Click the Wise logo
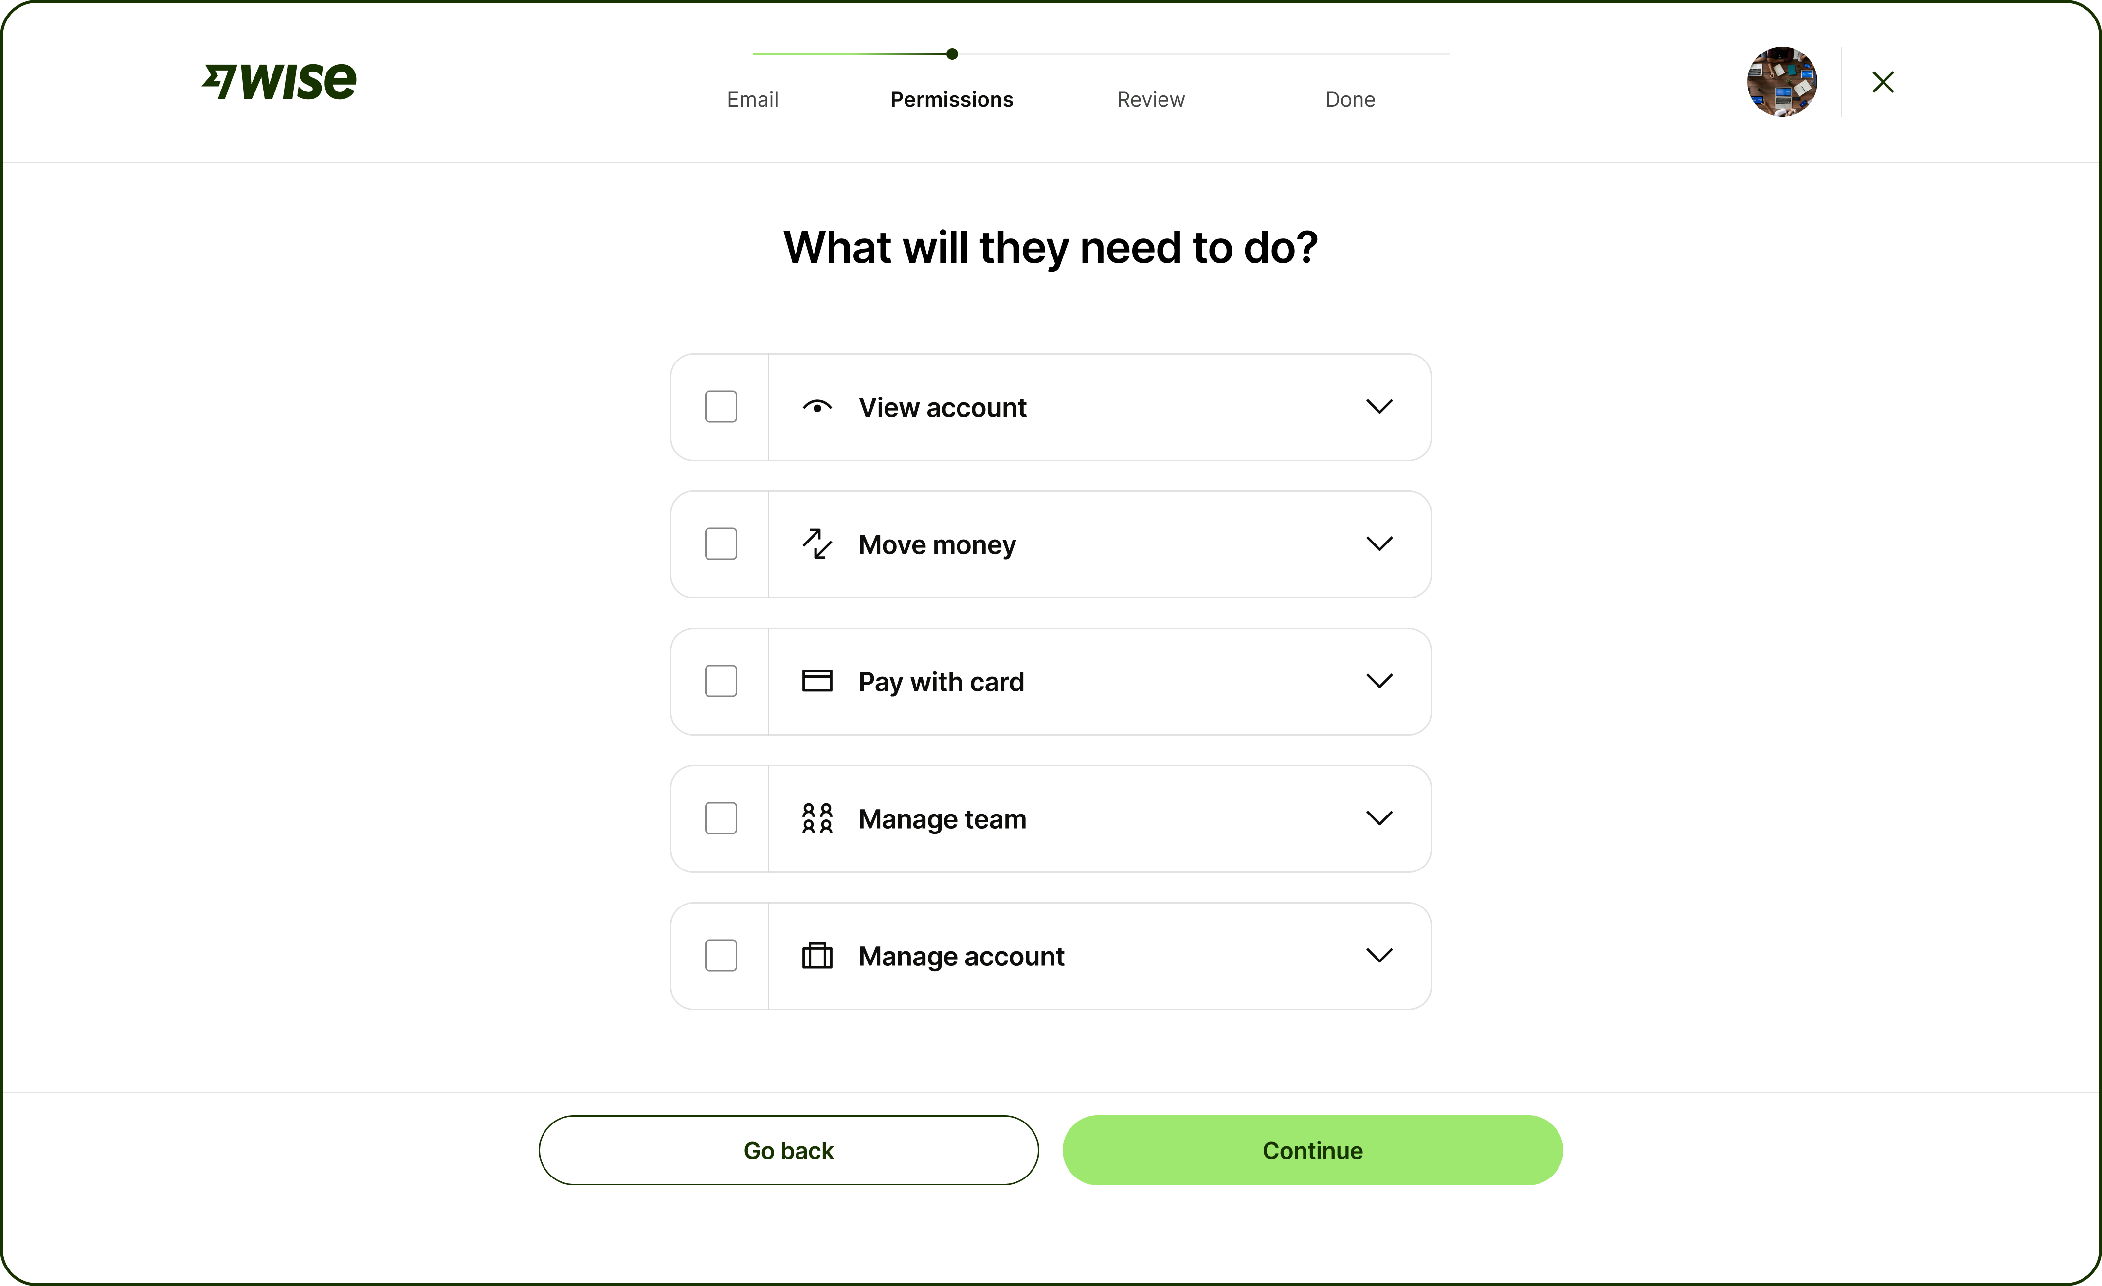Screen dimensions: 2102x1286 [x=279, y=82]
